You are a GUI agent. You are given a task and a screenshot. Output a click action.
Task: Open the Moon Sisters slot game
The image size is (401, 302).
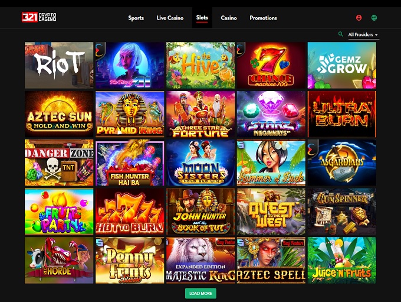[x=200, y=163]
